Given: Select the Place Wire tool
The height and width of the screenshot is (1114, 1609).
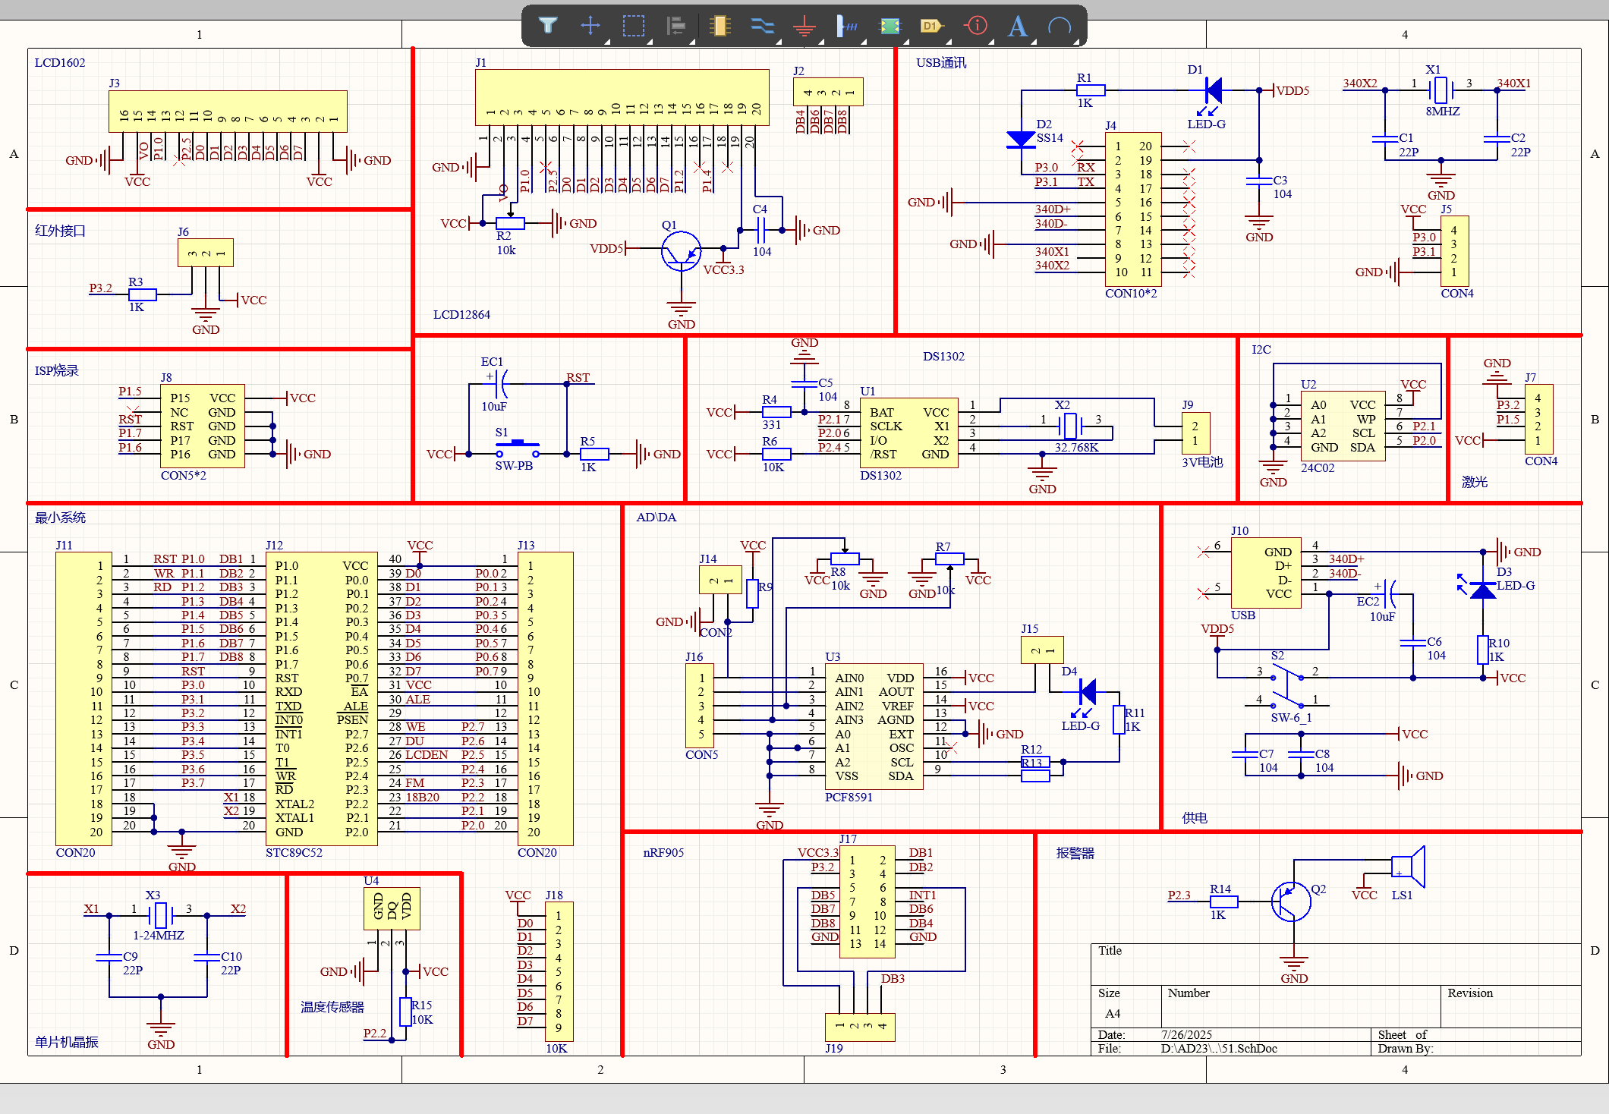Looking at the screenshot, I should coord(761,26).
